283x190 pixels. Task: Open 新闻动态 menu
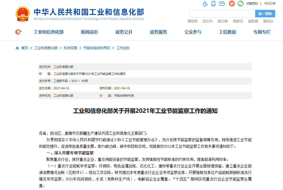tap(89, 32)
